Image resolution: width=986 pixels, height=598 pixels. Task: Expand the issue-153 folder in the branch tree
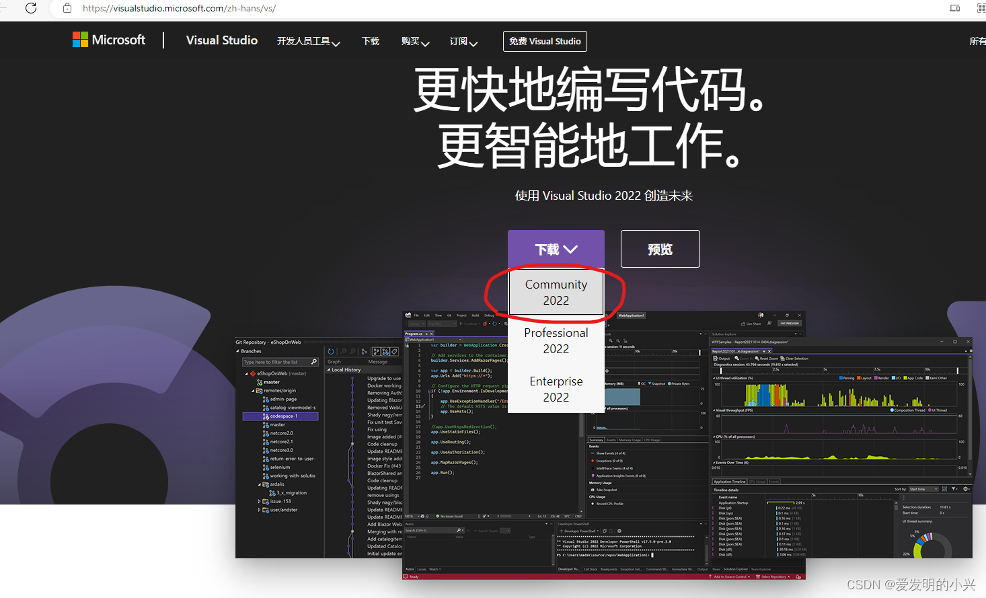click(259, 501)
